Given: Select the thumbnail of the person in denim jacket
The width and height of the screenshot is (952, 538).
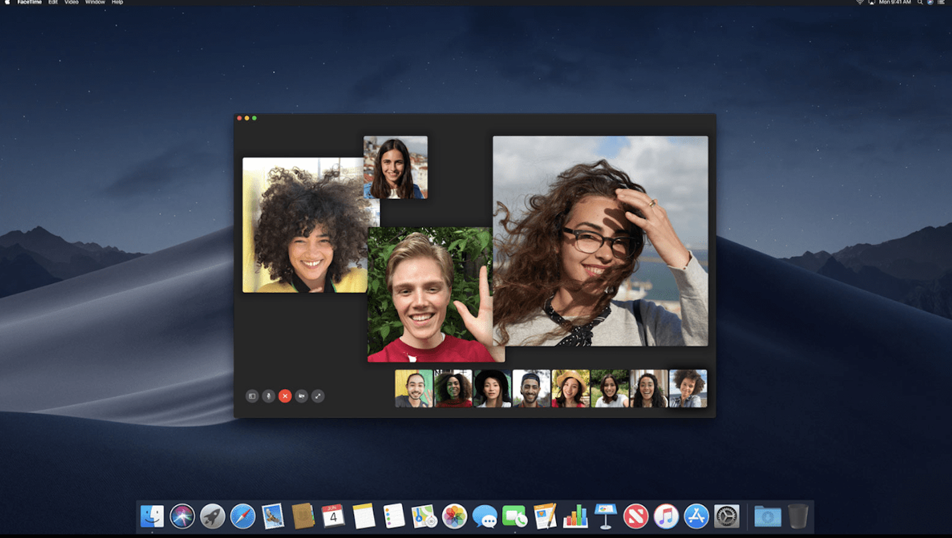Looking at the screenshot, I should (688, 388).
